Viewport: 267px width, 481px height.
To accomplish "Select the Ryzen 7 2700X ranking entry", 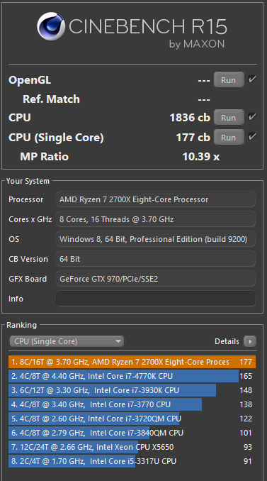I will pos(132,362).
